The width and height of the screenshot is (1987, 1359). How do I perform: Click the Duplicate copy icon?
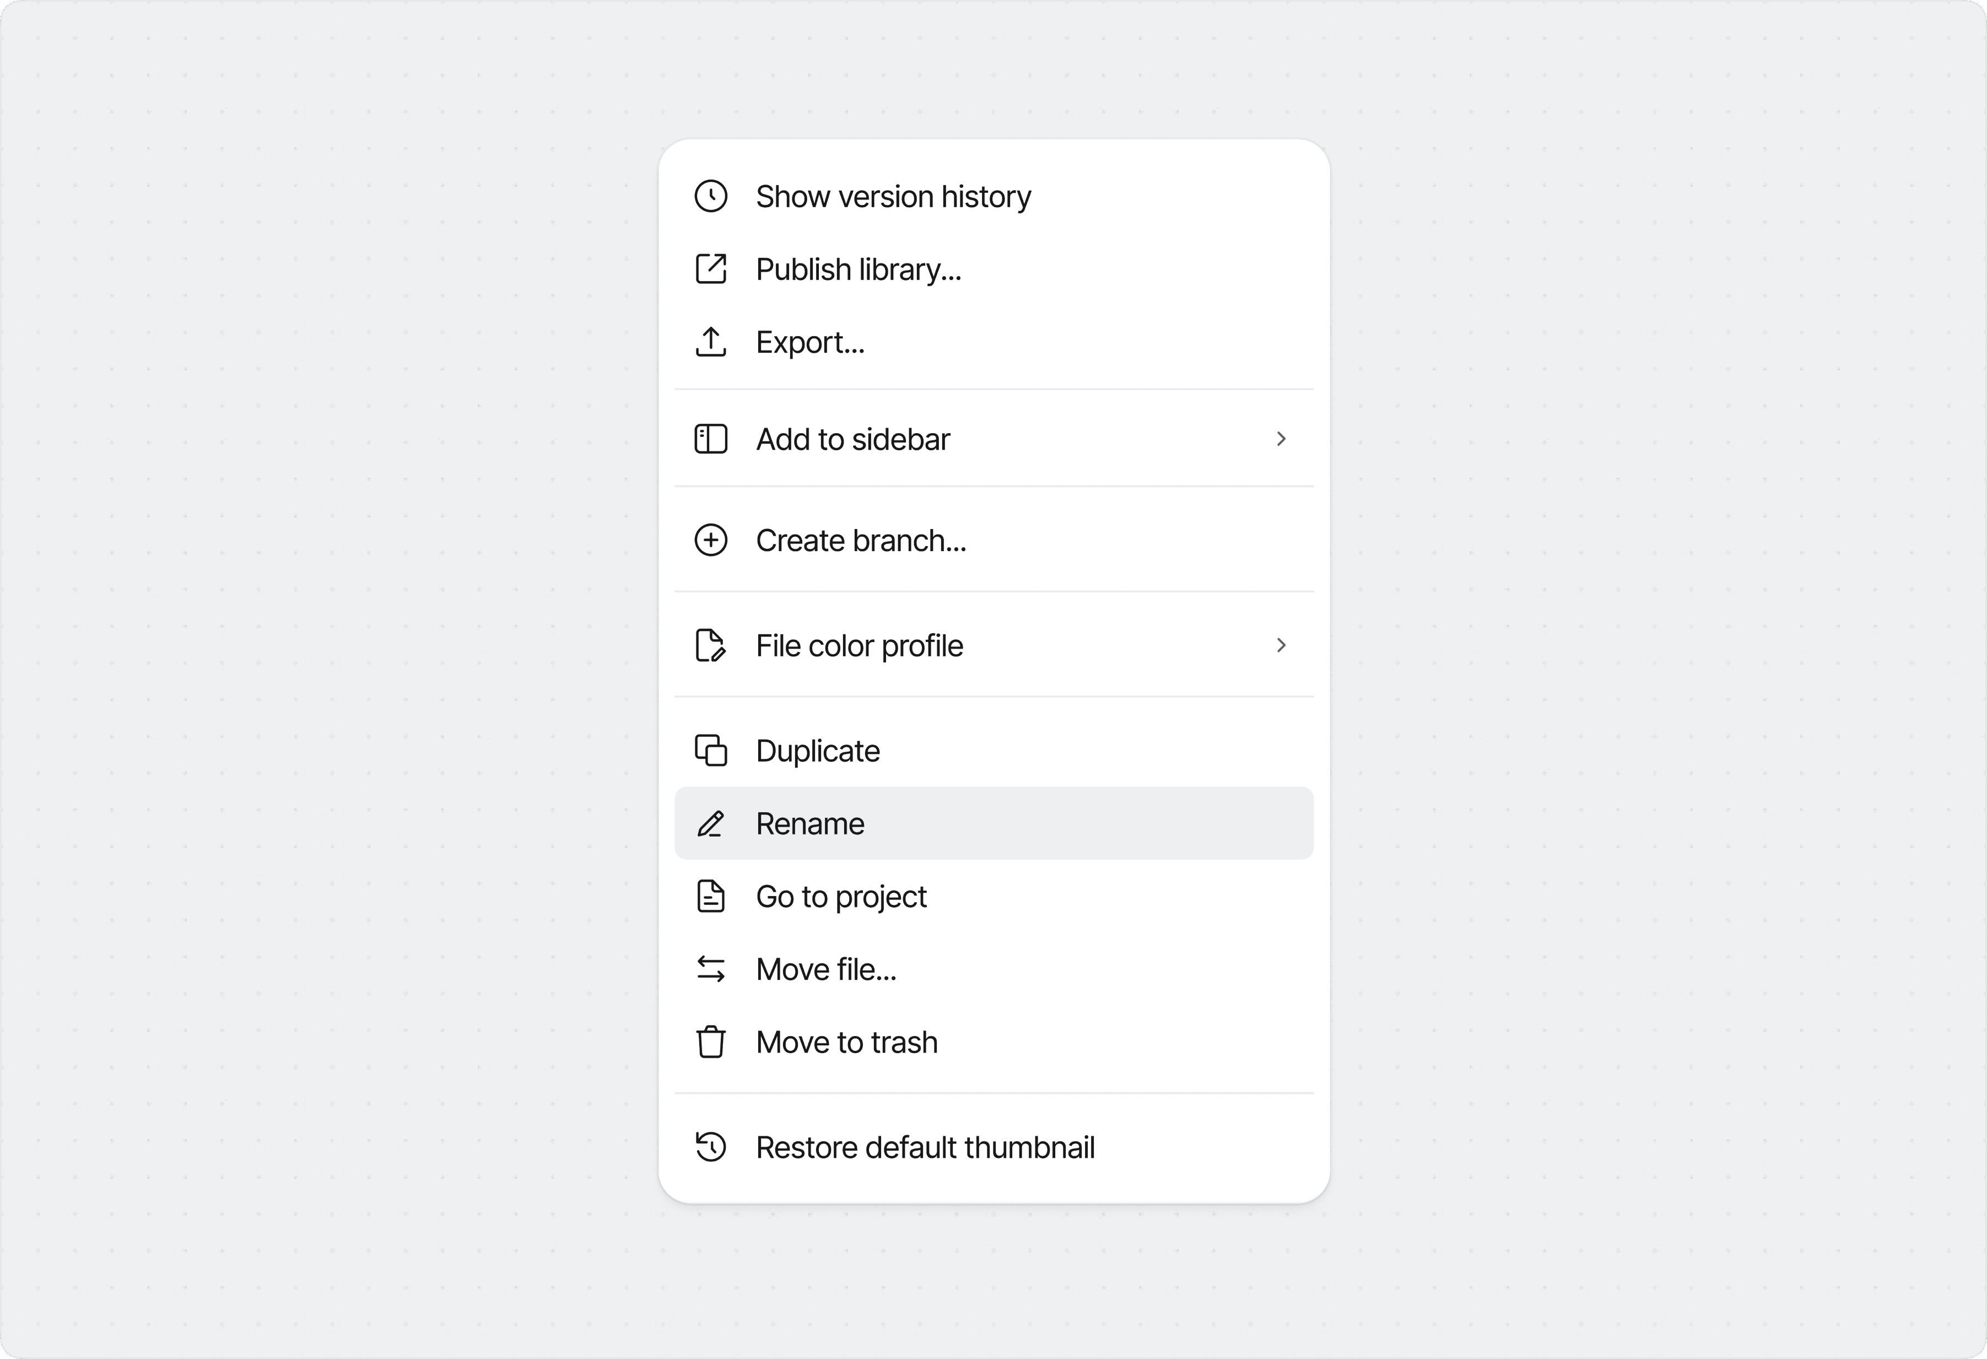pyautogui.click(x=710, y=750)
